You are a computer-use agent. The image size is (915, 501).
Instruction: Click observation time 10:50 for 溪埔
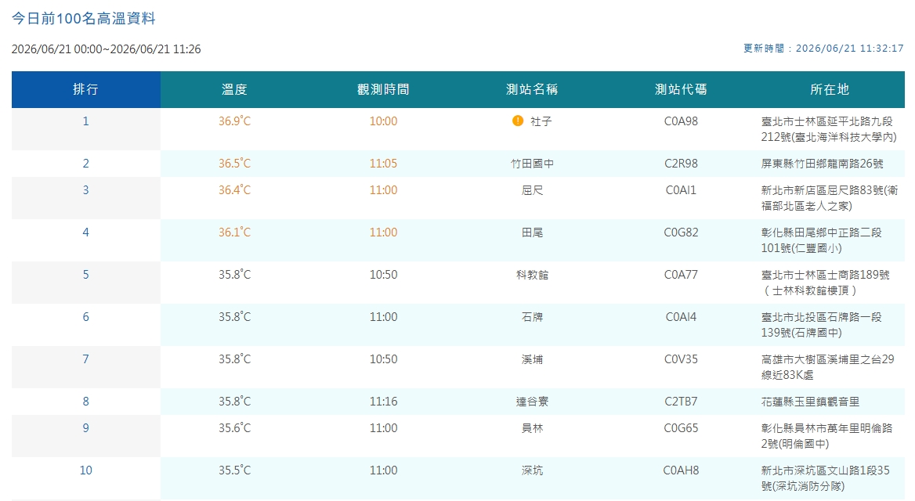[x=383, y=359]
